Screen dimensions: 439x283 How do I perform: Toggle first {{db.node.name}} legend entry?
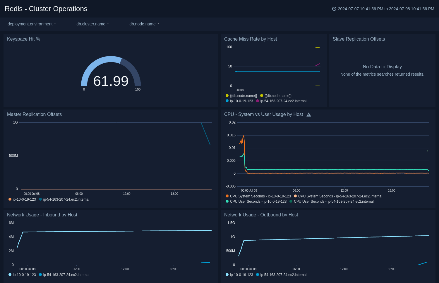241,96
